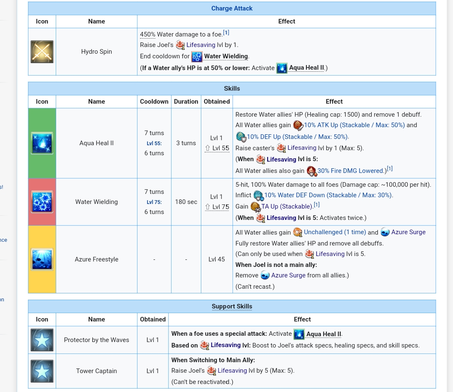The width and height of the screenshot is (453, 392).
Task: Click the Support Skills header
Action: pos(232,306)
